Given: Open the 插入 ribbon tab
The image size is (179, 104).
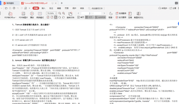Looking at the screenshot, I should coord(43,8).
